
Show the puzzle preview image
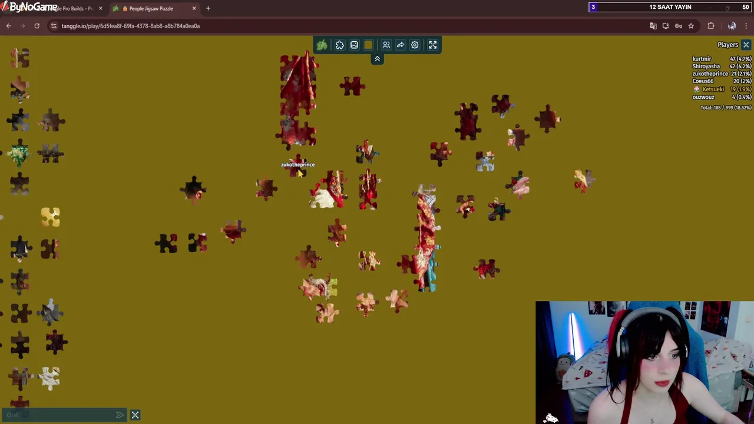click(354, 45)
